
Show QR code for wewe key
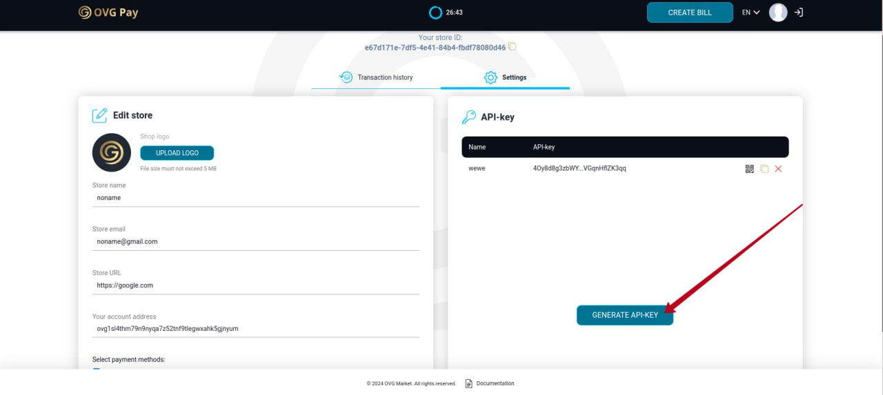click(750, 169)
